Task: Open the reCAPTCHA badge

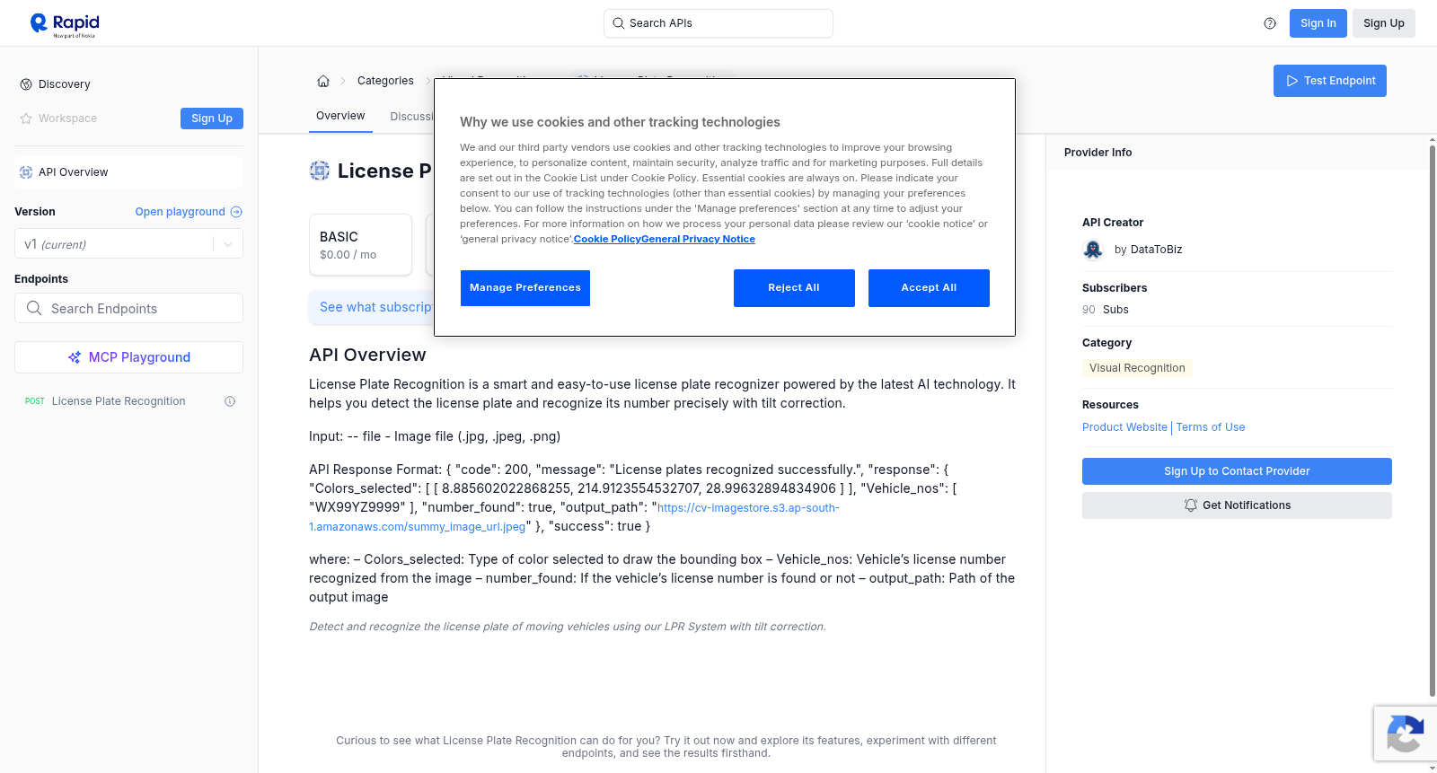Action: pos(1405,733)
